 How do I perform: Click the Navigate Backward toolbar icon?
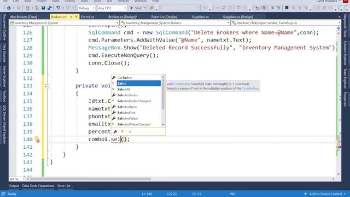coord(9,8)
